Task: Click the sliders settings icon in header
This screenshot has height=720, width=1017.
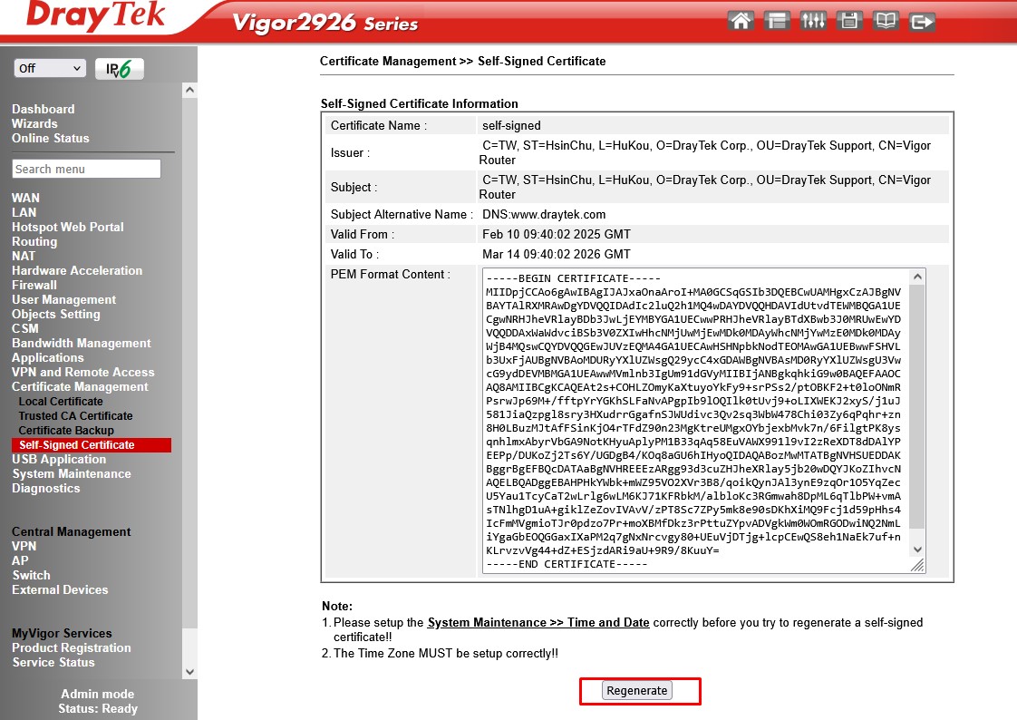Action: point(813,21)
